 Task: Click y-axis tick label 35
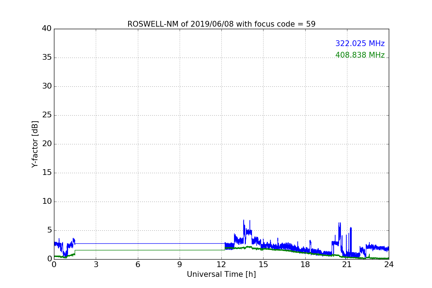[x=47, y=58]
